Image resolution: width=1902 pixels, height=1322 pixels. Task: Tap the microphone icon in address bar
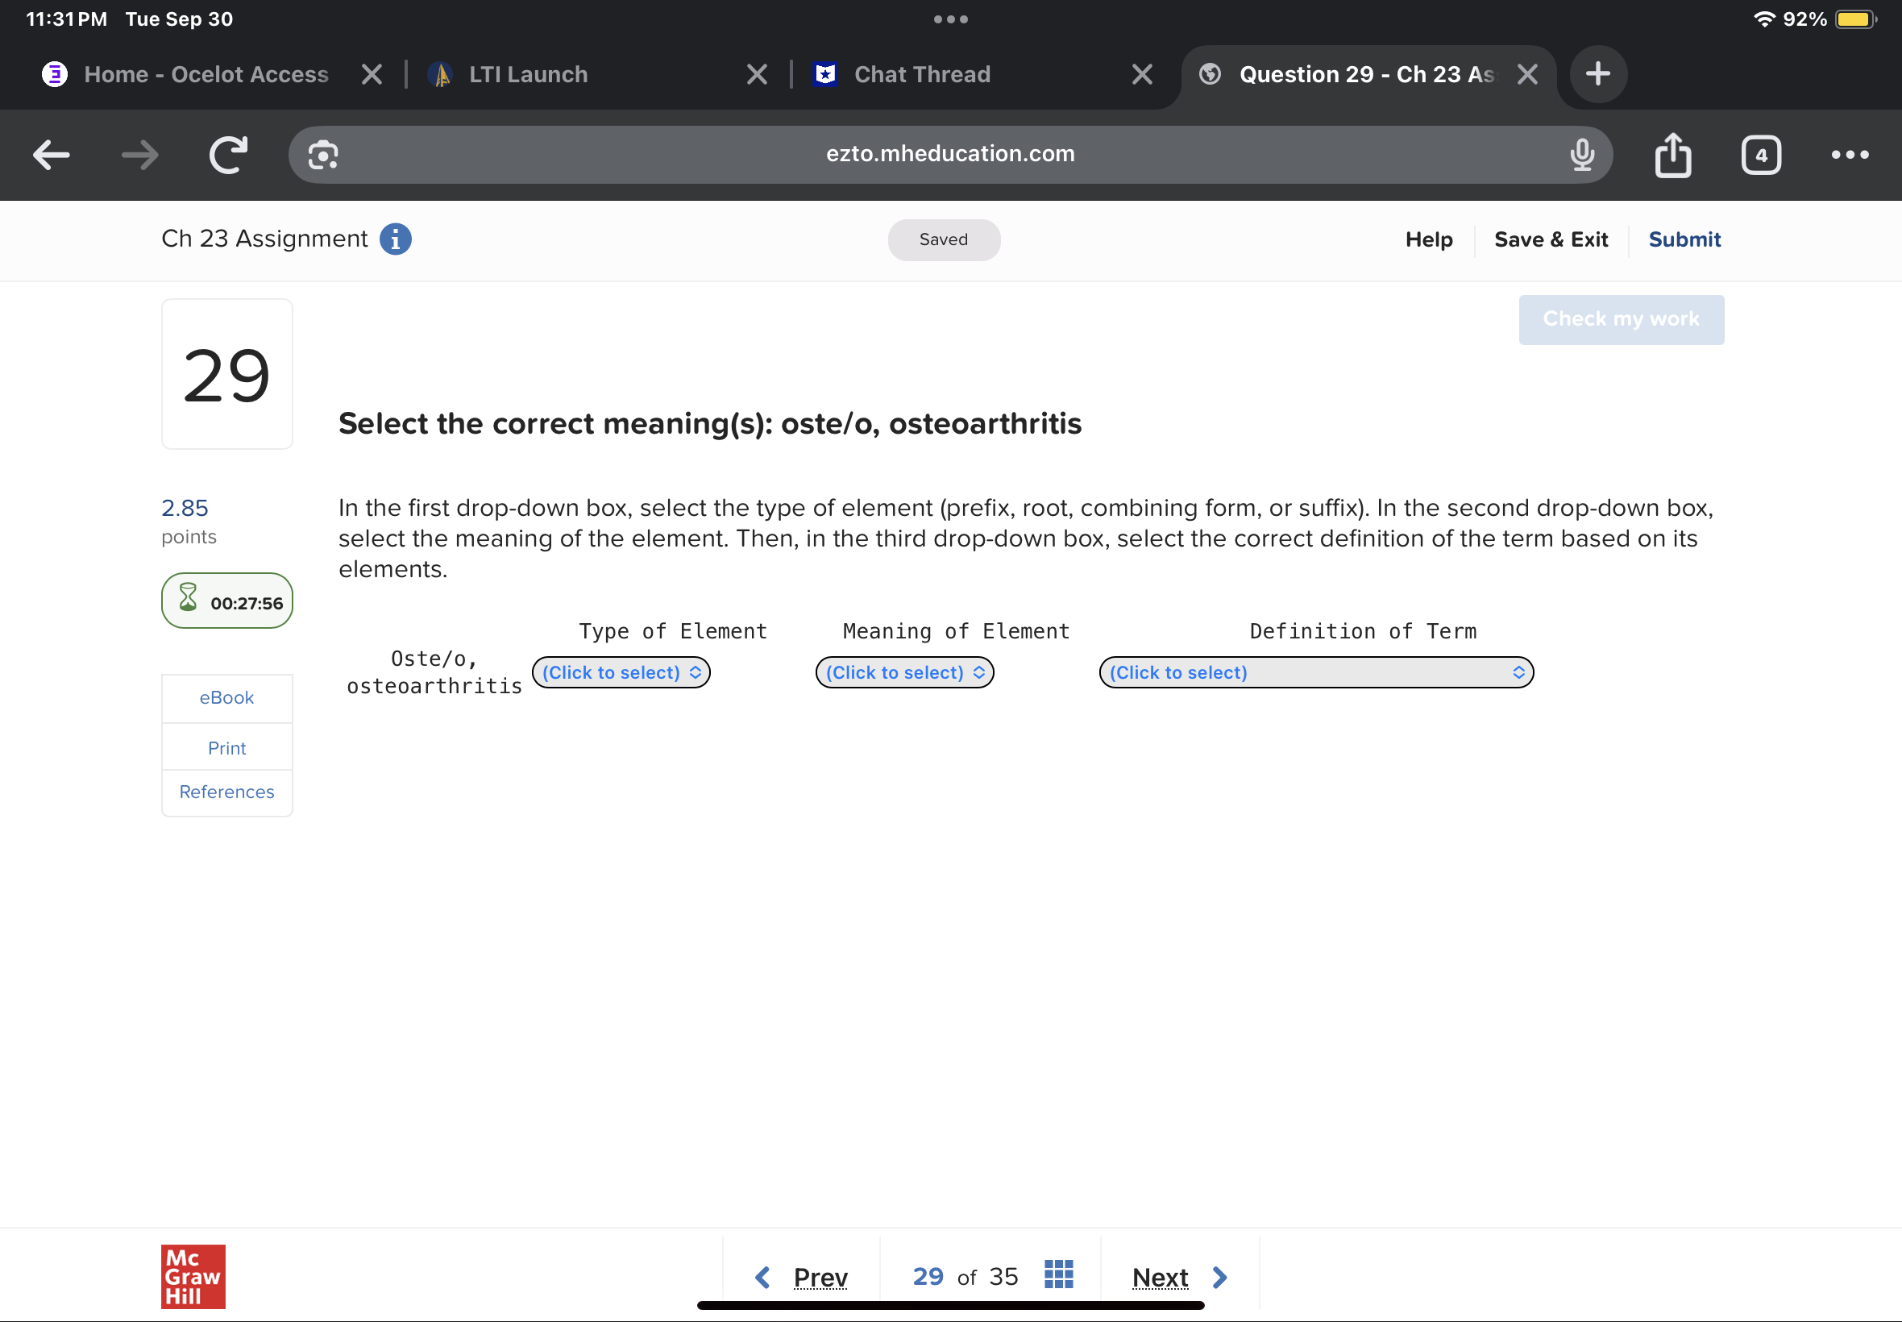1581,155
